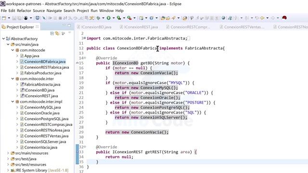308x173 pixels.
Task: Expand src/main/resources folder
Action: [8, 153]
